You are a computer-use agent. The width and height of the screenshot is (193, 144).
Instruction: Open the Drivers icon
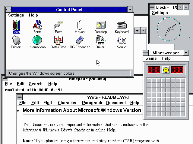[101, 42]
